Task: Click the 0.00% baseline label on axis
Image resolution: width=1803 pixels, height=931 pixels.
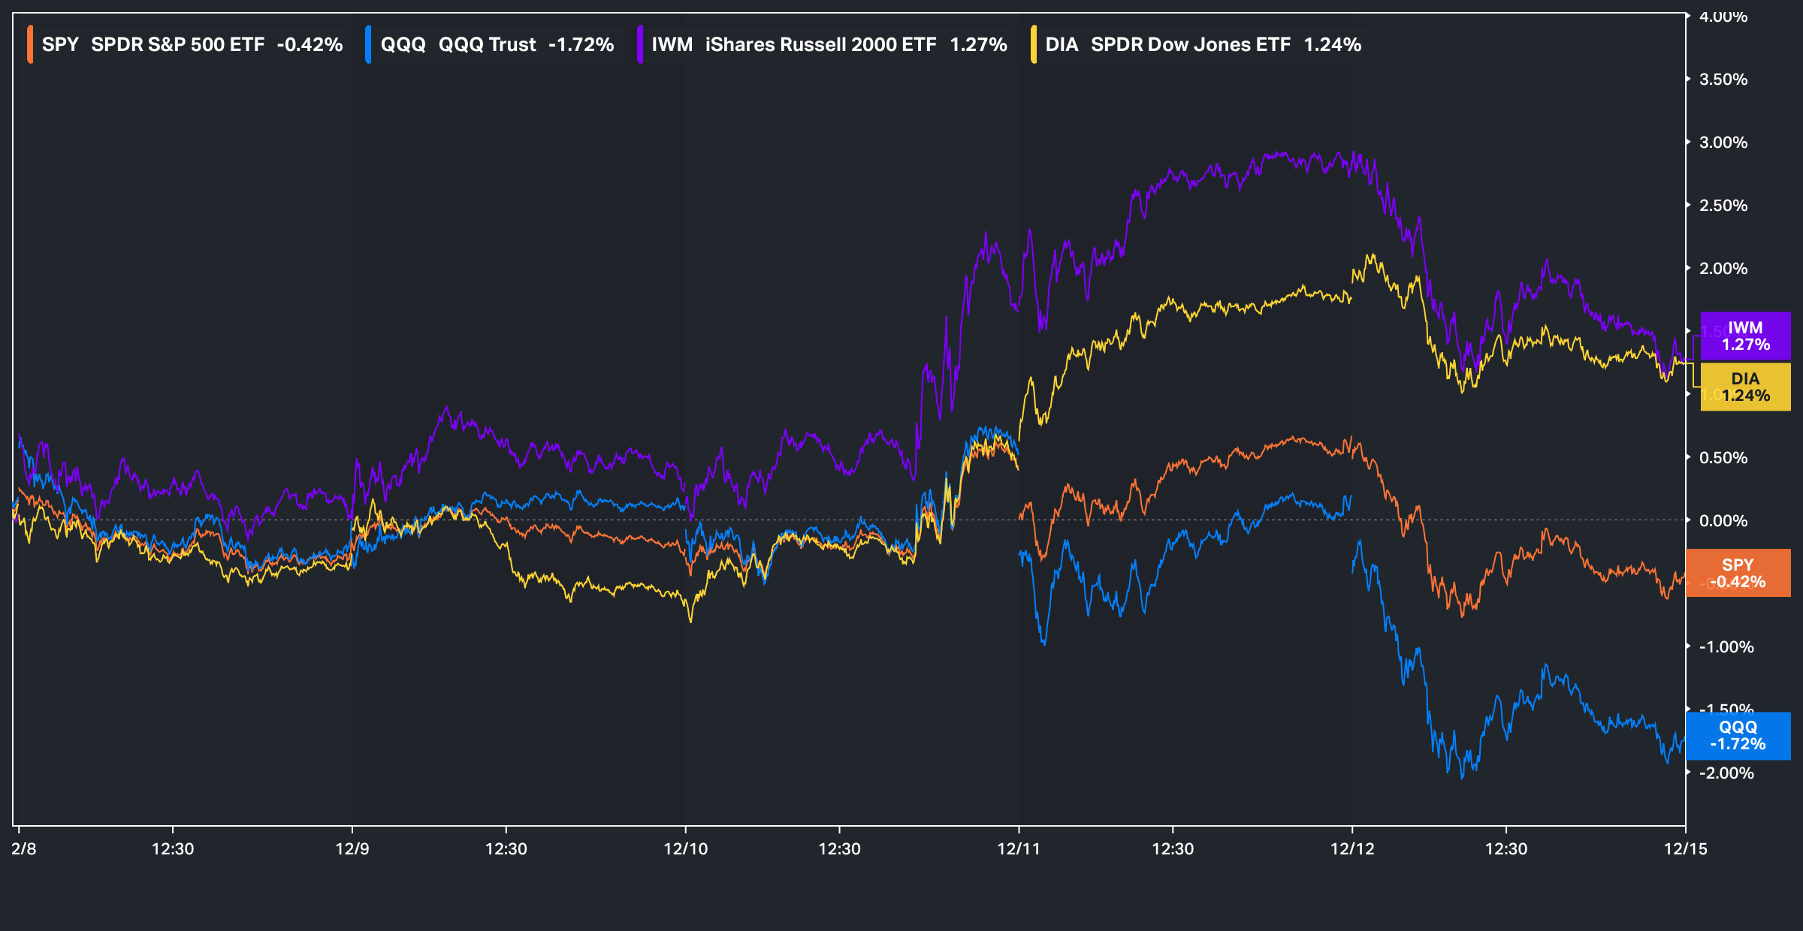Action: click(x=1723, y=520)
